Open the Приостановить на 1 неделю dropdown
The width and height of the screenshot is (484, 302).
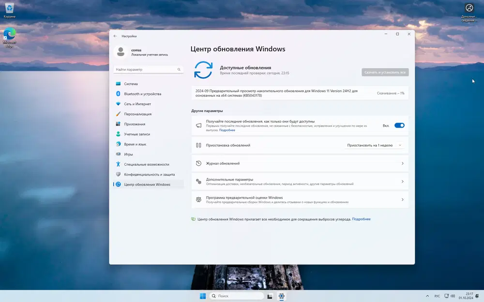375,145
